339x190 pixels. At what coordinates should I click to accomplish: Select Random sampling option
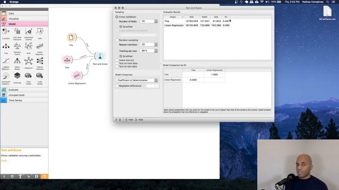117,40
